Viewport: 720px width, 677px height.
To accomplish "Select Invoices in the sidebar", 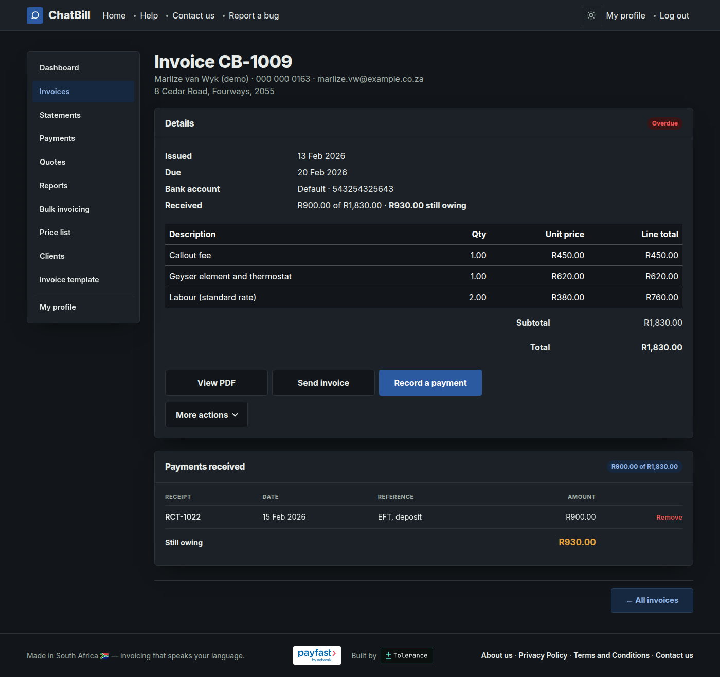I will tap(83, 92).
